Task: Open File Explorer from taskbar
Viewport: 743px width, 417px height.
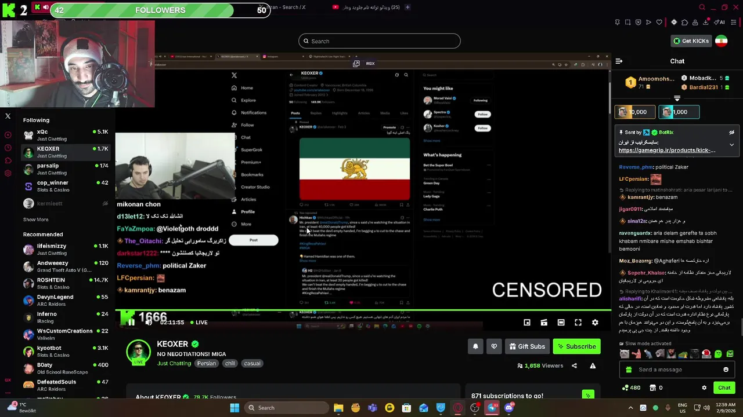Action: point(338,408)
